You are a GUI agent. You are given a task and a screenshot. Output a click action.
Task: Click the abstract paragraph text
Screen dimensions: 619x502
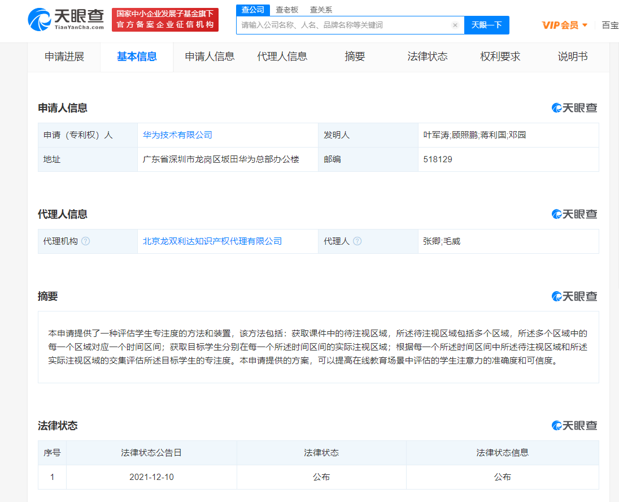click(x=318, y=347)
